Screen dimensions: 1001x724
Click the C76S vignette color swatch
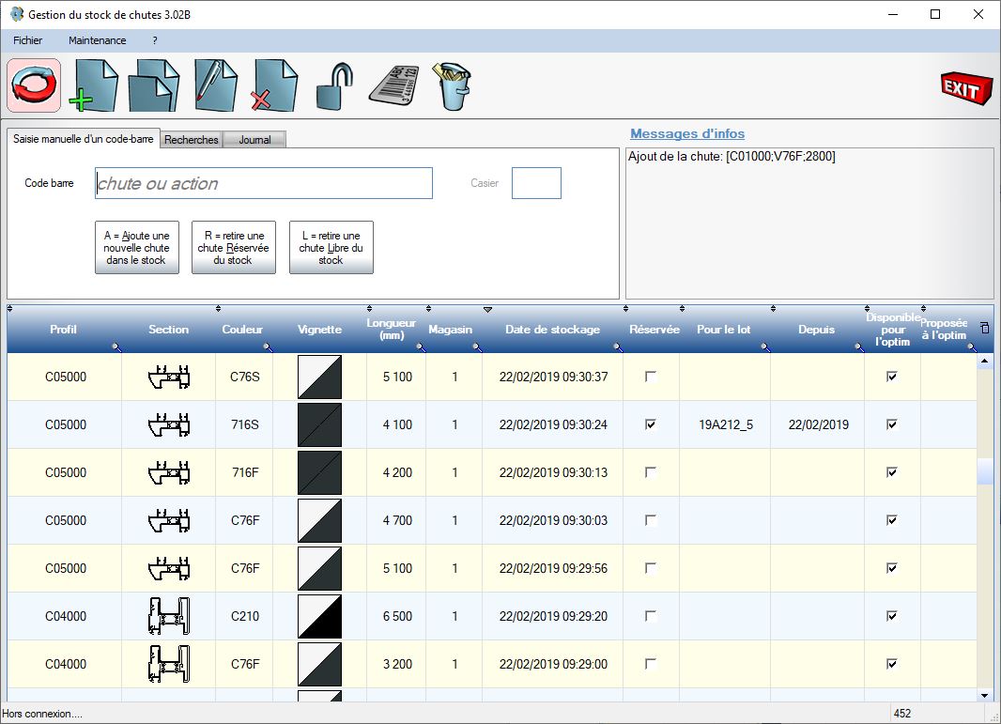[x=319, y=377]
